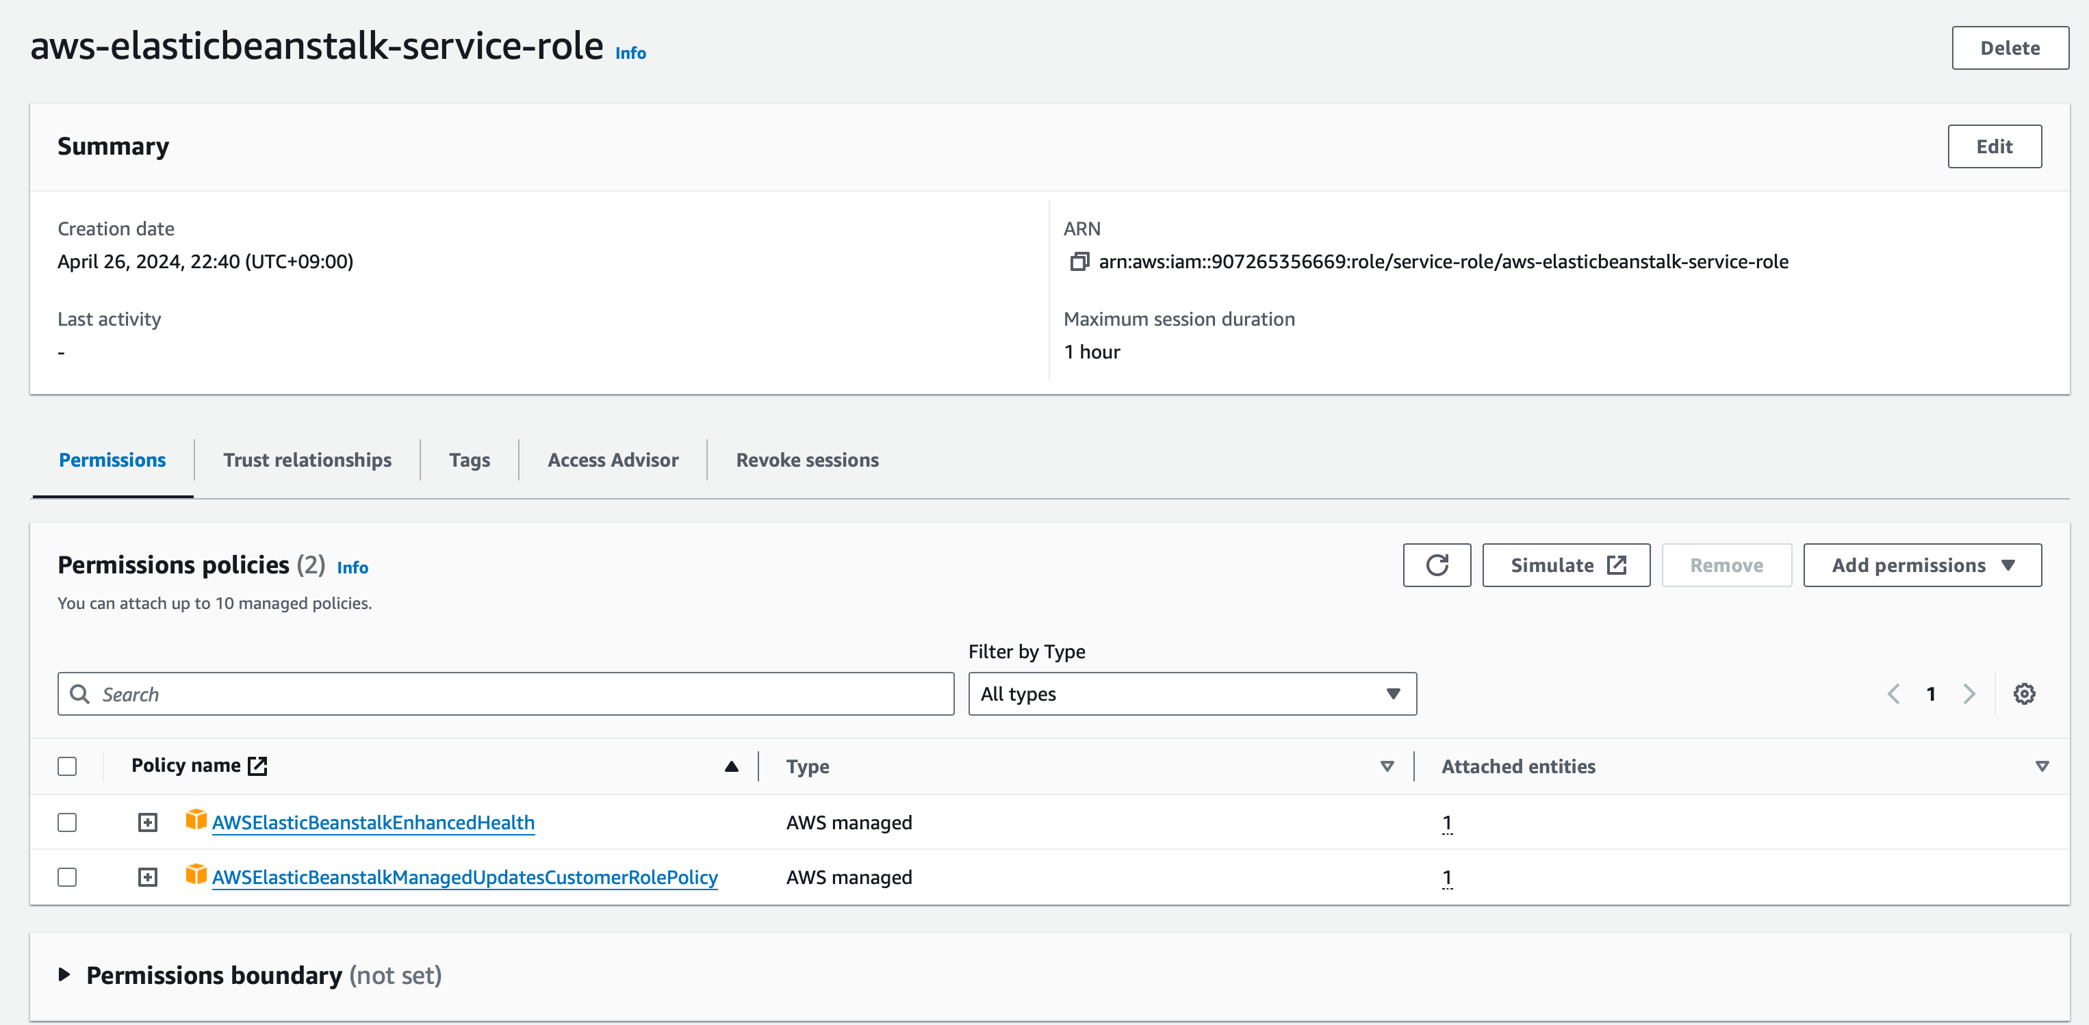The width and height of the screenshot is (2089, 1025).
Task: Go to the previous page arrow
Action: 1893,694
